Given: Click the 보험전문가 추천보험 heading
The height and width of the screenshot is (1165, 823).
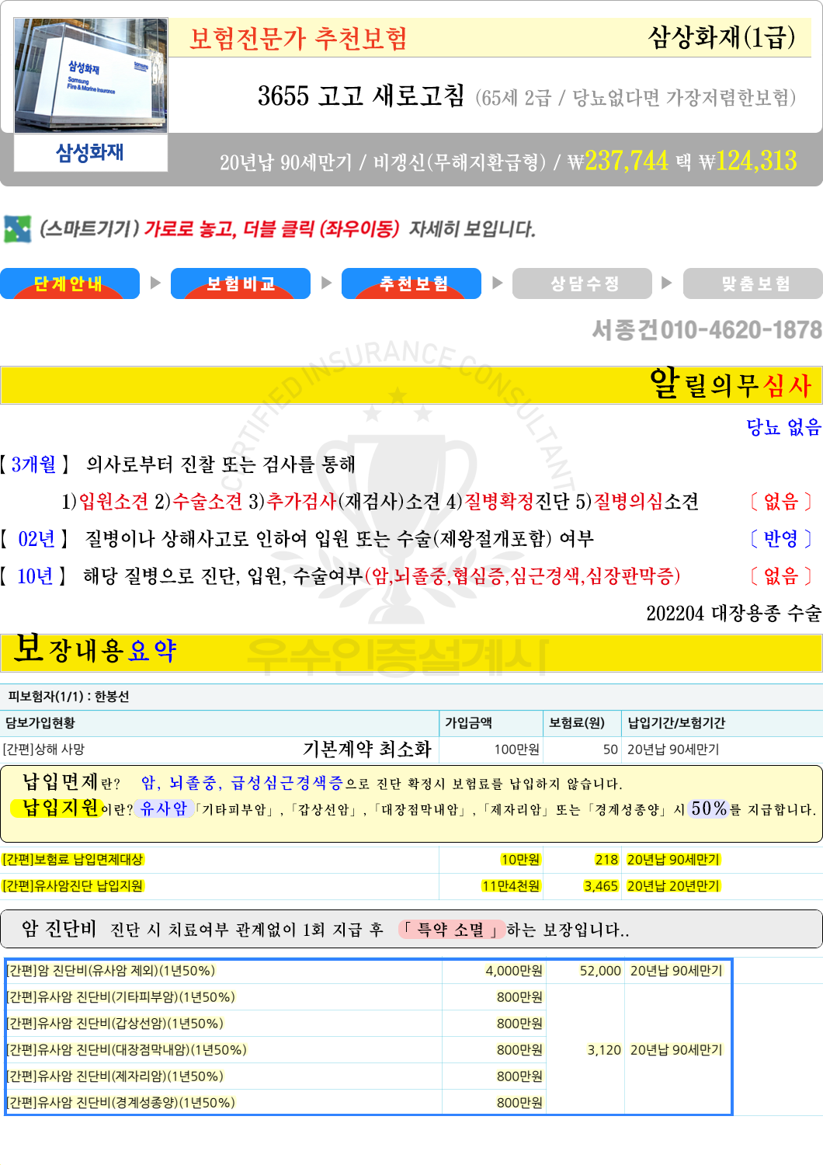Looking at the screenshot, I should click(298, 38).
